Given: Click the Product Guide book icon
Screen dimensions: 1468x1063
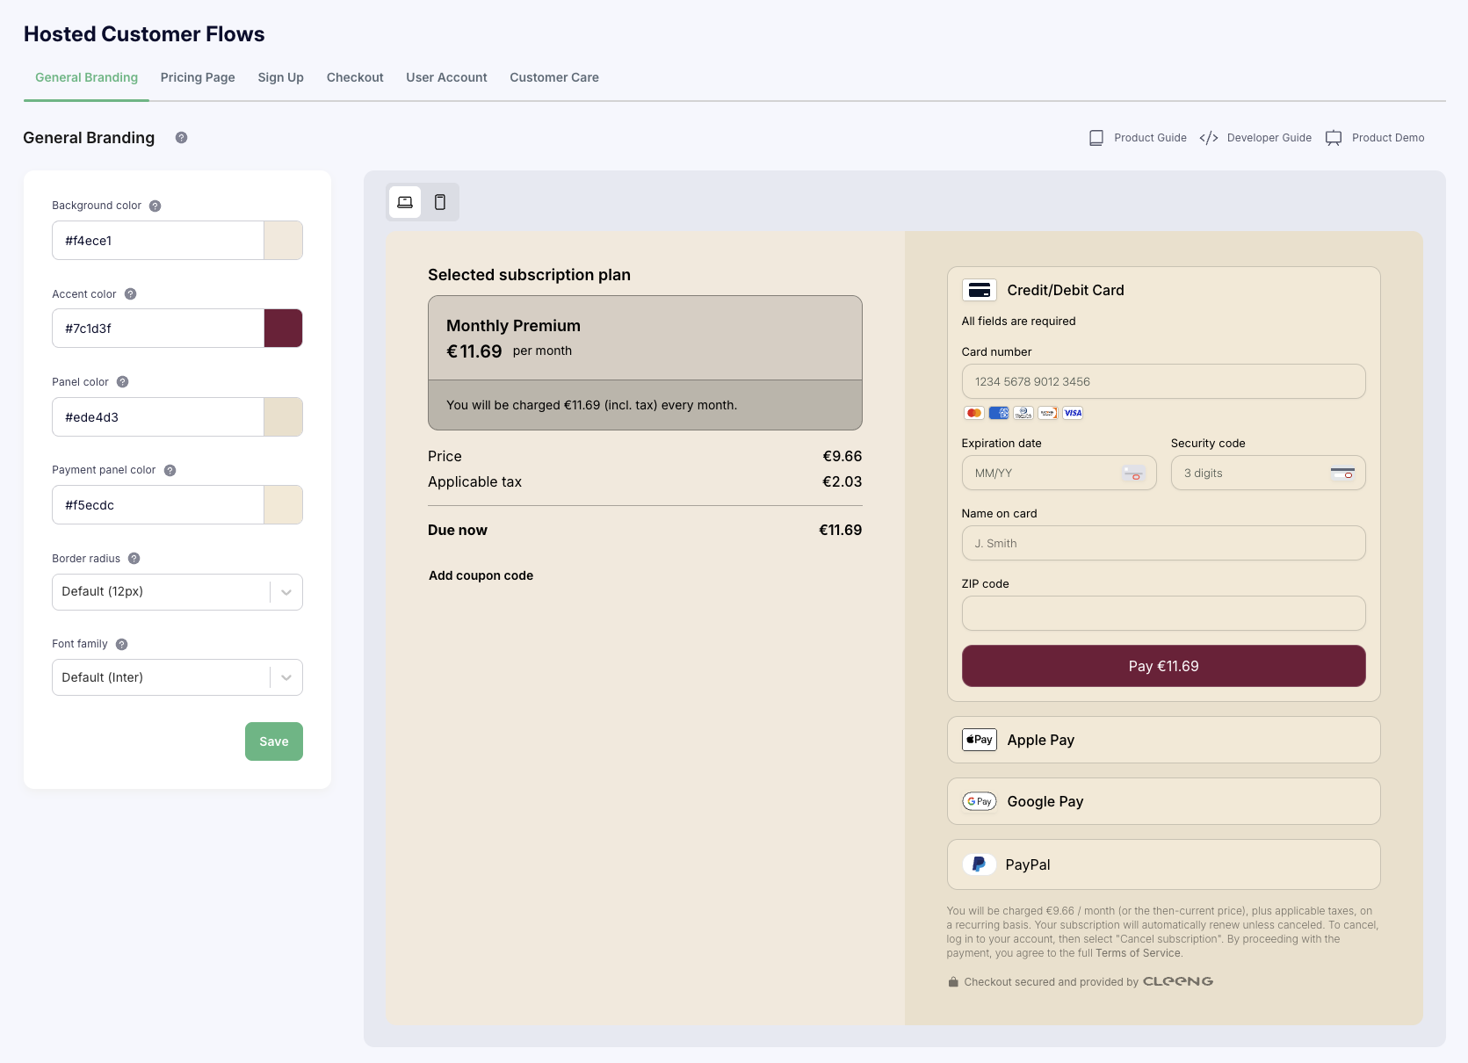Looking at the screenshot, I should [1096, 138].
